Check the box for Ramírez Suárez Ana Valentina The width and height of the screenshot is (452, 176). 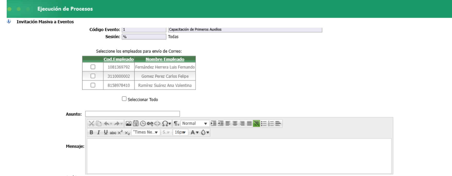pos(93,85)
